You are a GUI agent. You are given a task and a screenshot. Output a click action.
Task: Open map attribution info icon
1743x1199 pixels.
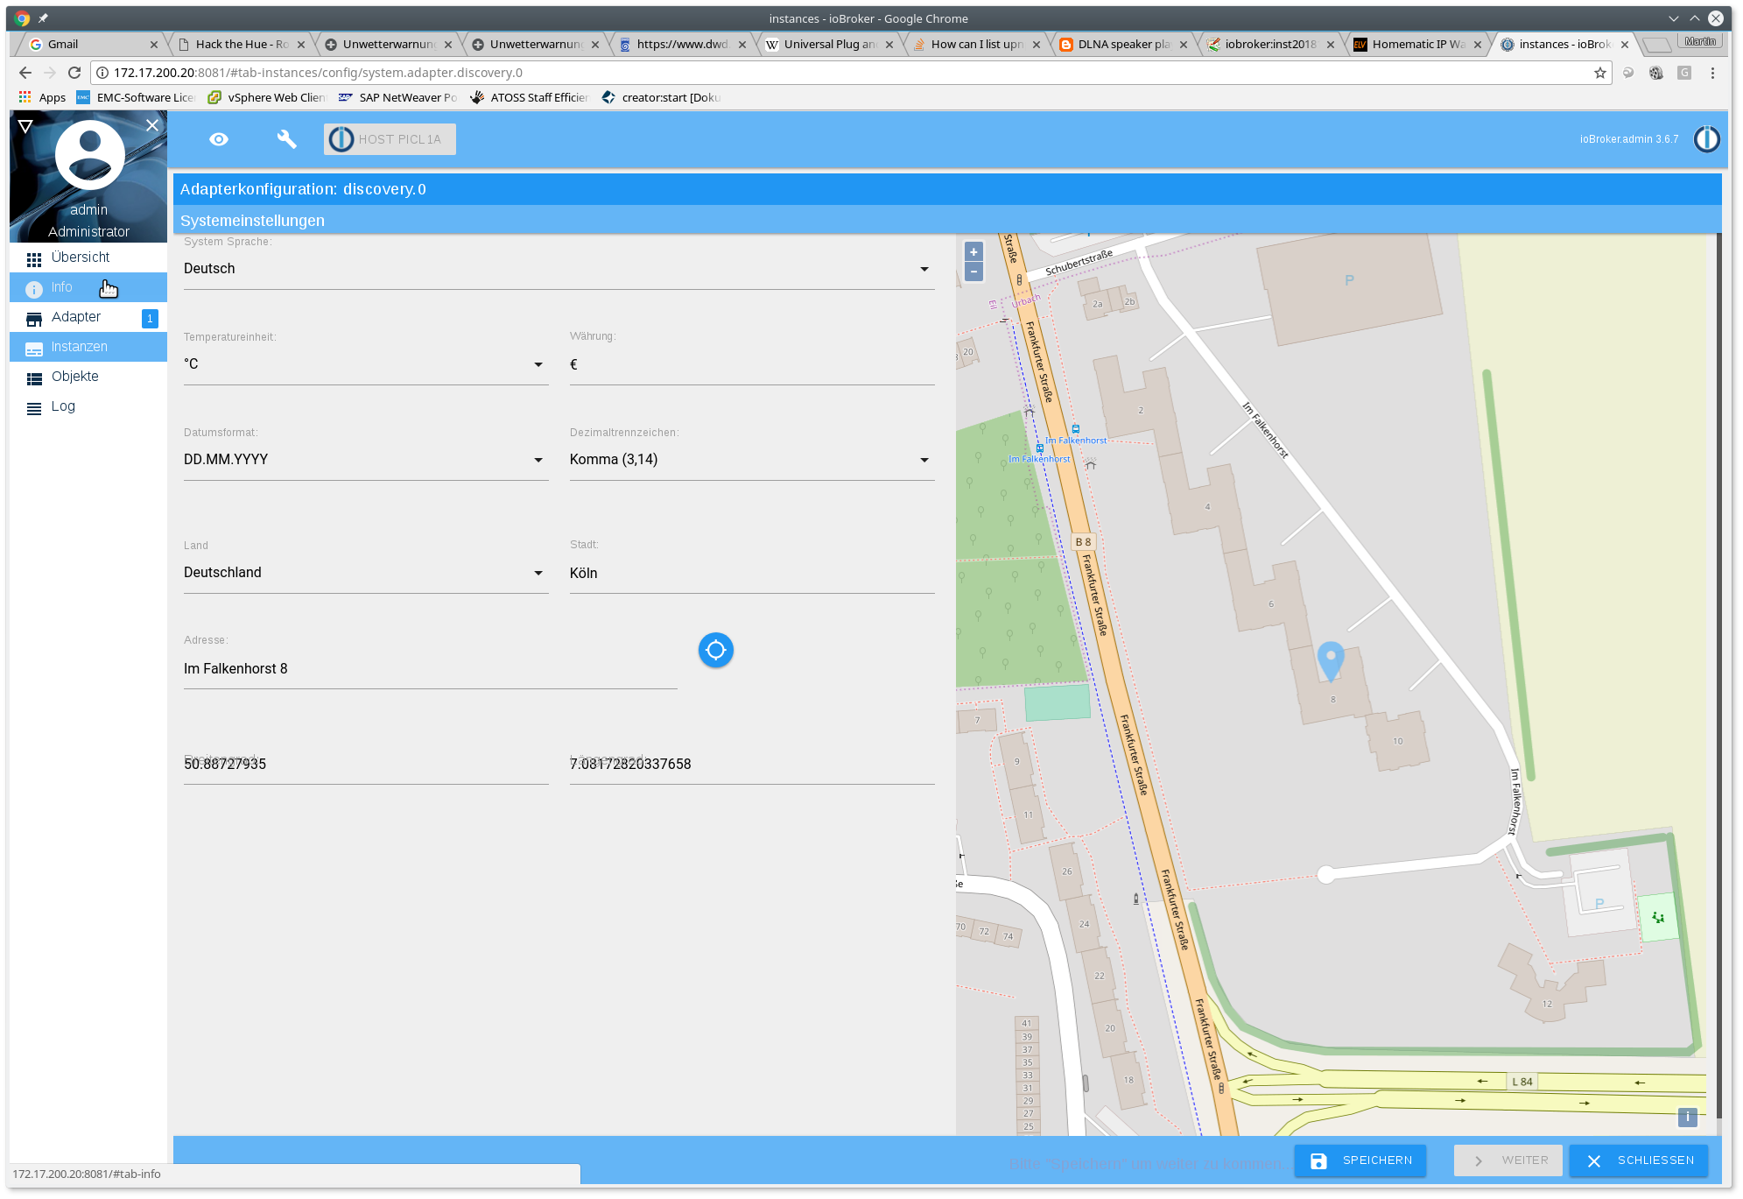point(1687,1117)
